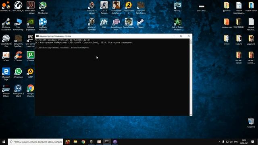The width and height of the screenshot is (258, 145).
Task: Select the CCleaner desktop icon
Action: pyautogui.click(x=18, y=56)
